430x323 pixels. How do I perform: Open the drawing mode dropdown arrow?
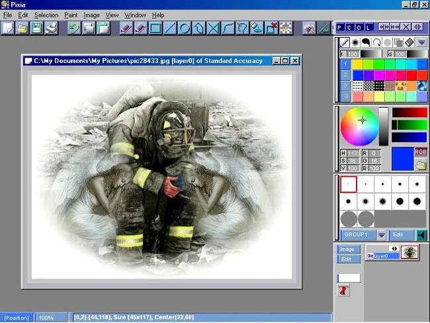[x=422, y=42]
